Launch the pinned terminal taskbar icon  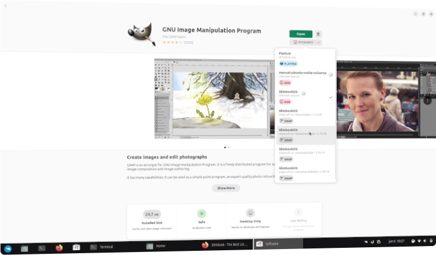(42, 248)
